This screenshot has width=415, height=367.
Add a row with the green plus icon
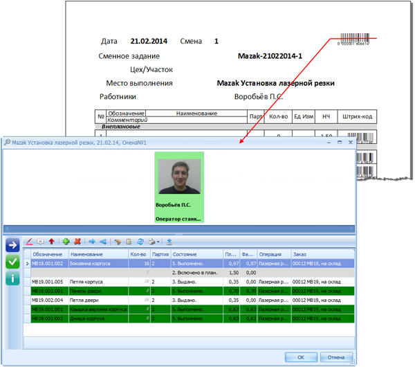(x=66, y=242)
